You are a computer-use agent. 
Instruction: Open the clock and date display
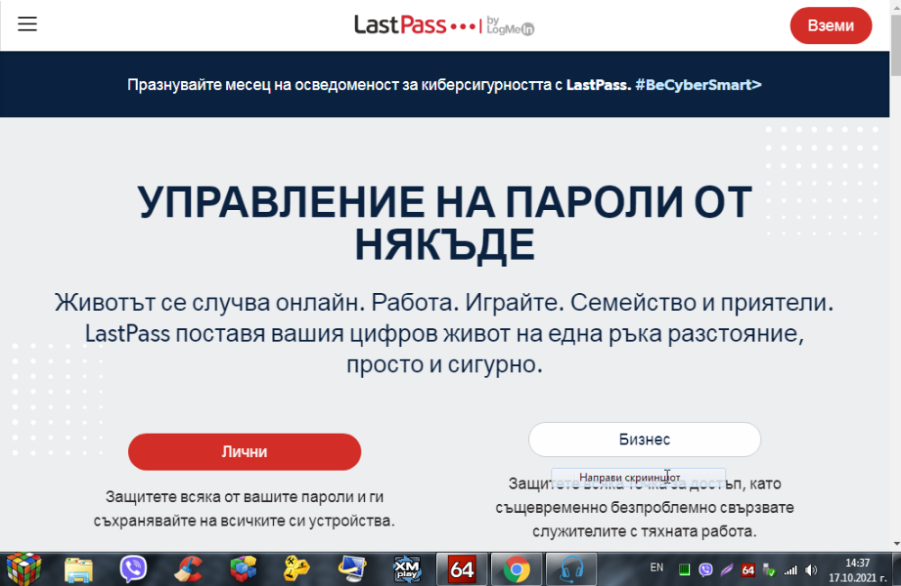click(x=858, y=570)
